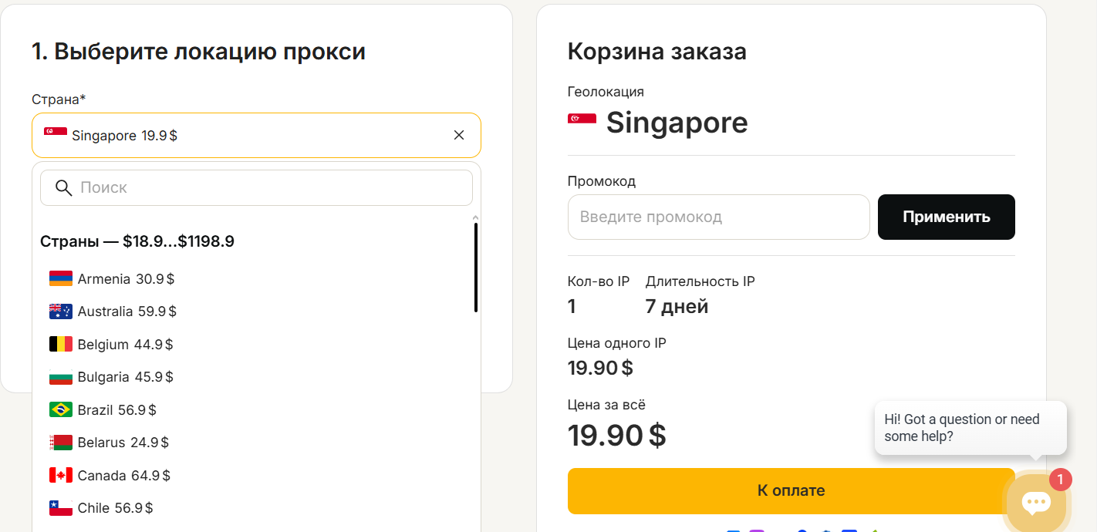Select Bulgaria 45.9 $ option

[125, 377]
